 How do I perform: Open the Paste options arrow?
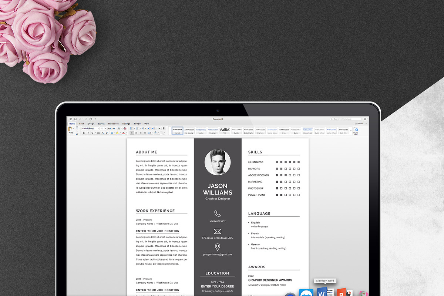(x=74, y=129)
